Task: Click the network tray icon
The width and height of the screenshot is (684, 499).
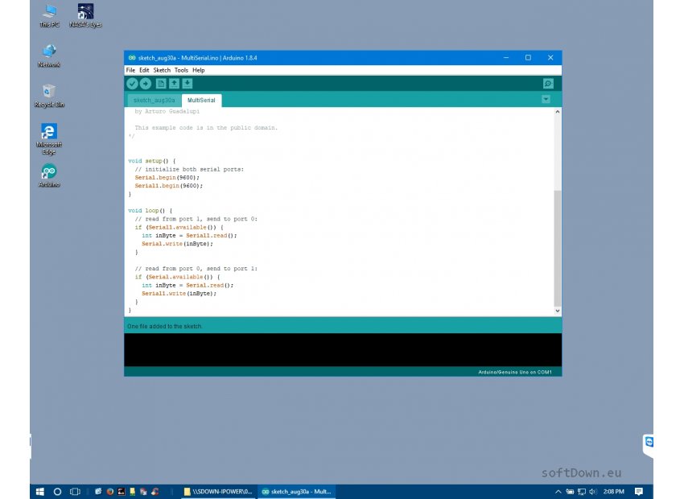Action: [x=582, y=492]
